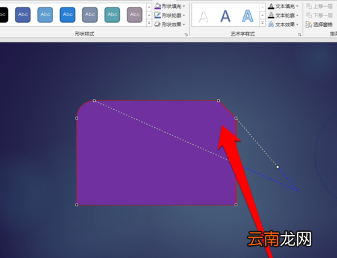The image size is (337, 258).
Task: Open the 形状填充 dropdown arrow
Action: pos(184,6)
